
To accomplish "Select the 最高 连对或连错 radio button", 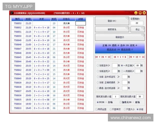I will pos(98,88).
